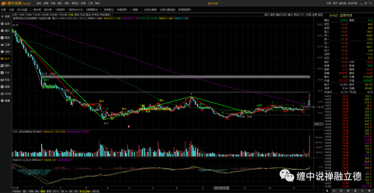
Task: Open the 期食 sidebar icon
Action: click(6, 37)
